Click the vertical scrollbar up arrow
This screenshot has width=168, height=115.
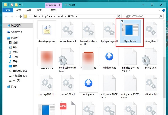point(164,22)
